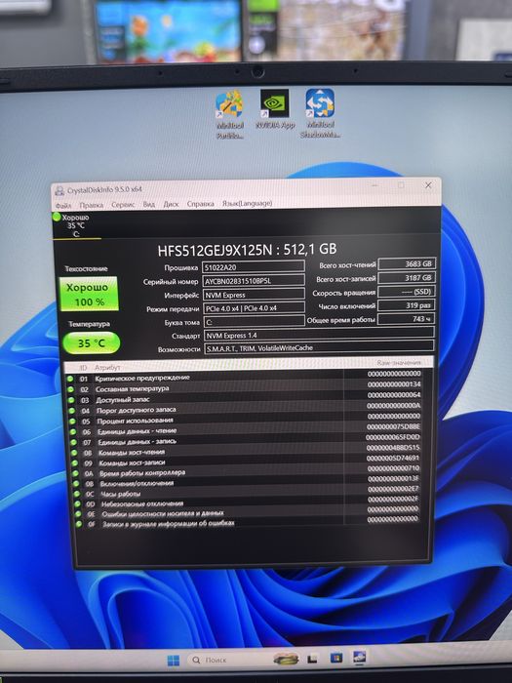
Task: Click the Общее время работы value 743 ч
Action: pos(407,319)
